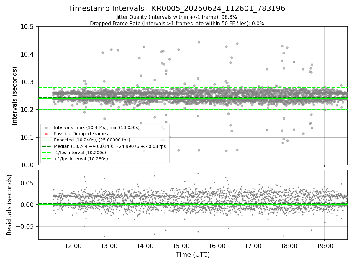Click the legend entry 'Expected (10.240s), (25.00000 fps)'
The height and width of the screenshot is (265, 354).
(92, 140)
